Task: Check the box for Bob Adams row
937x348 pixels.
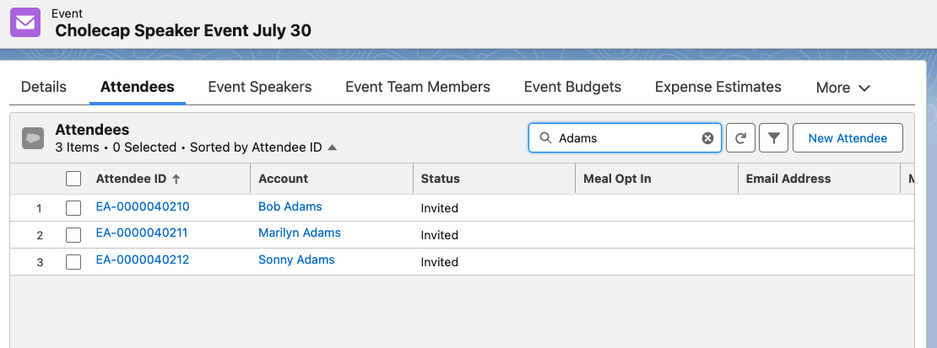Action: [x=73, y=207]
